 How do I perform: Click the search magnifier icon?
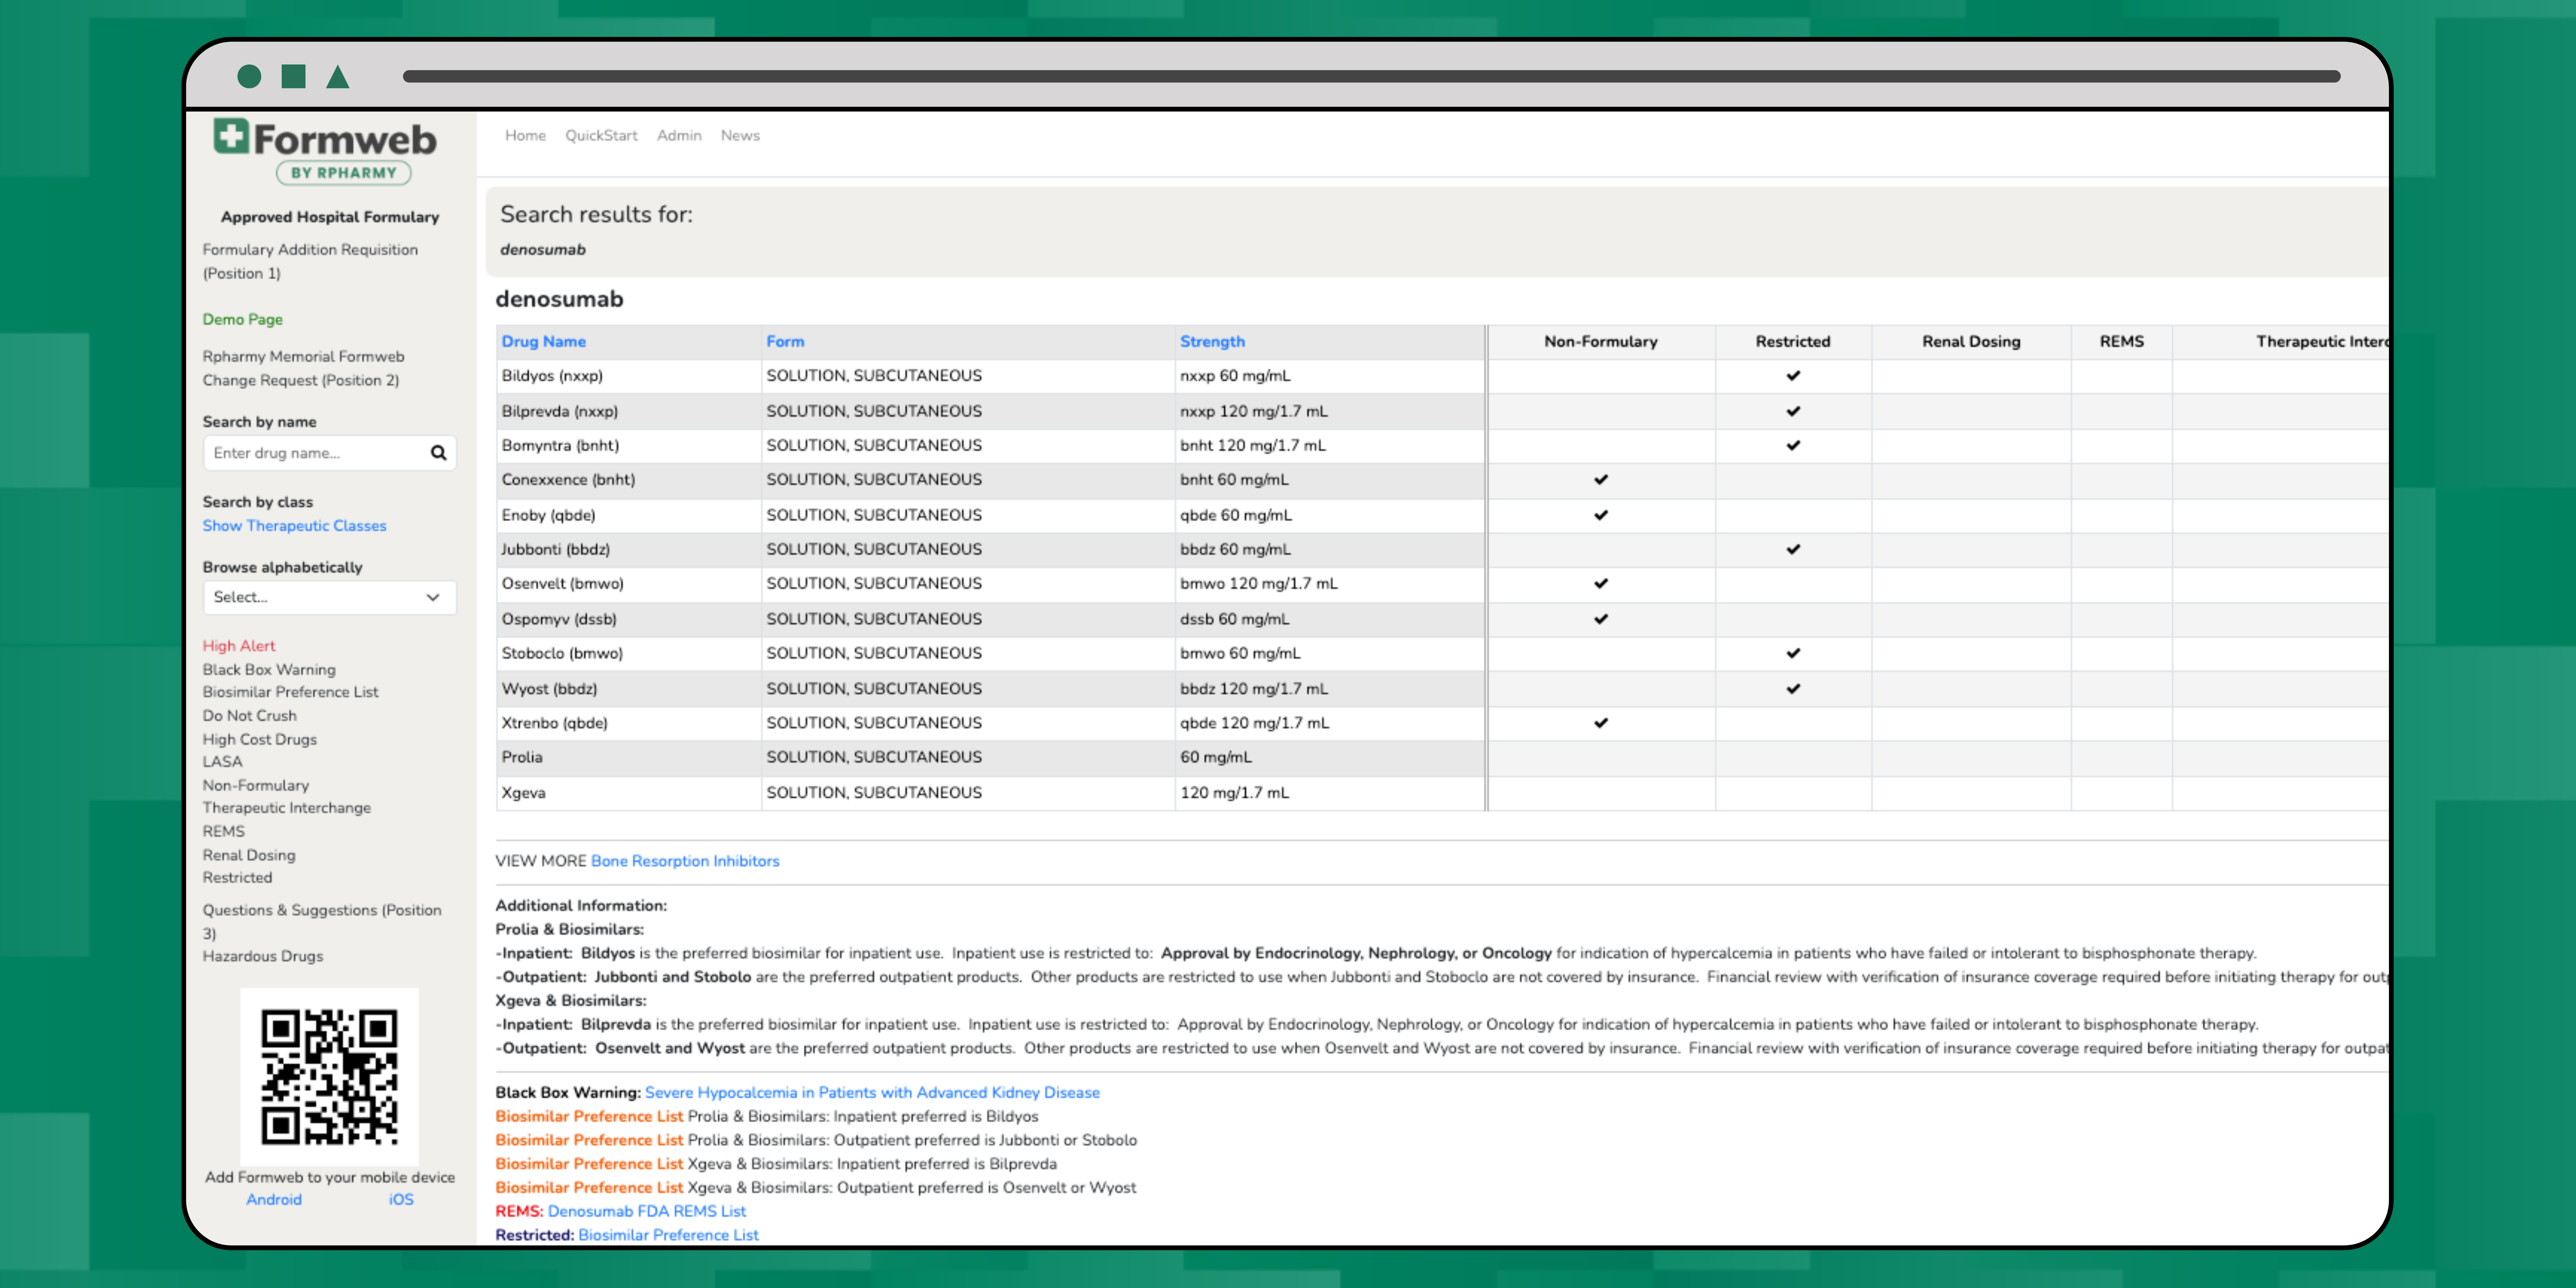[438, 453]
